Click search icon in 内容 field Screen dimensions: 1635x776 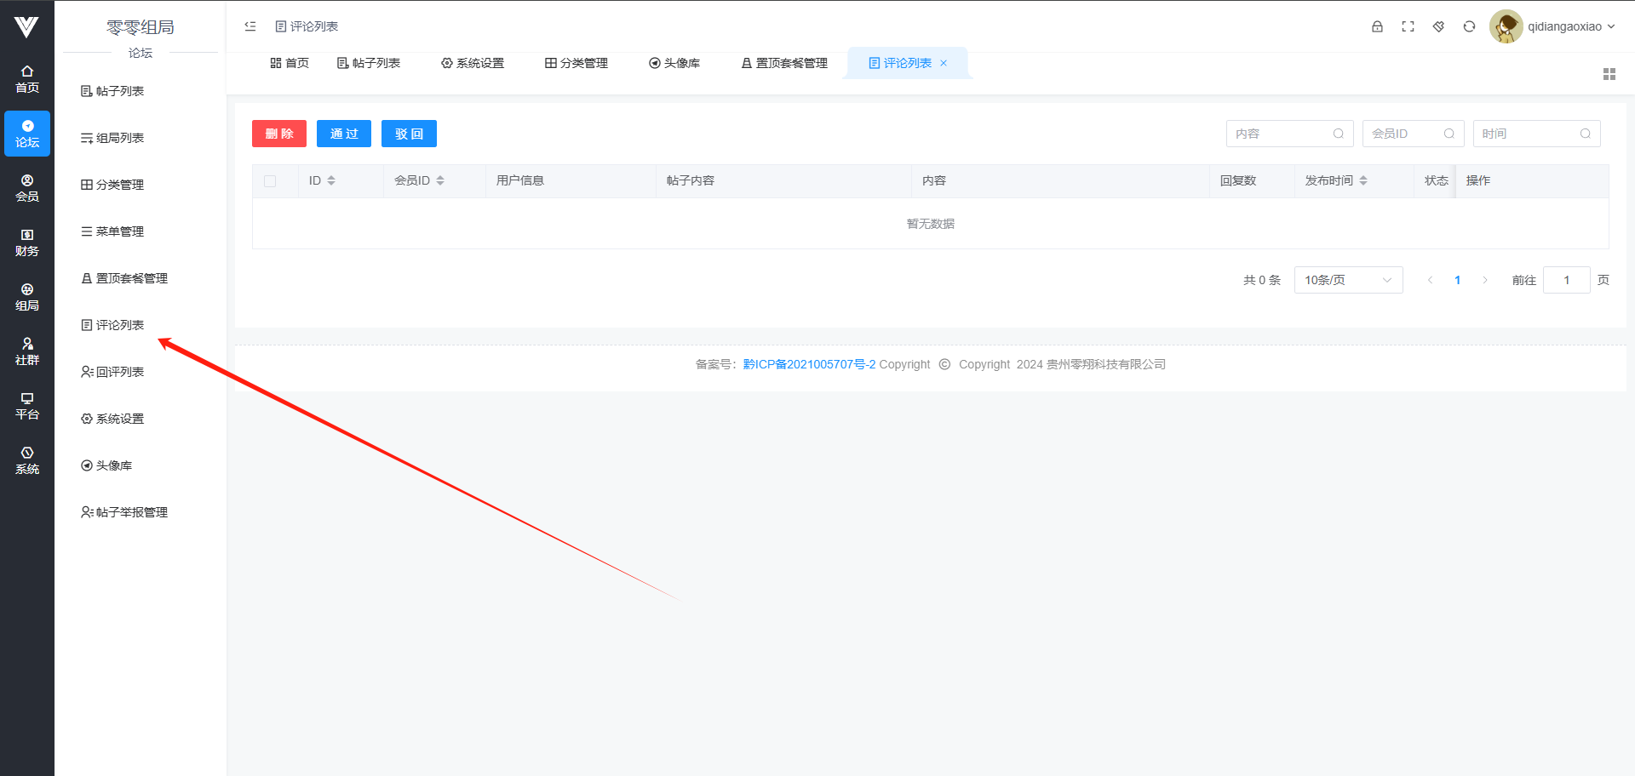tap(1338, 134)
